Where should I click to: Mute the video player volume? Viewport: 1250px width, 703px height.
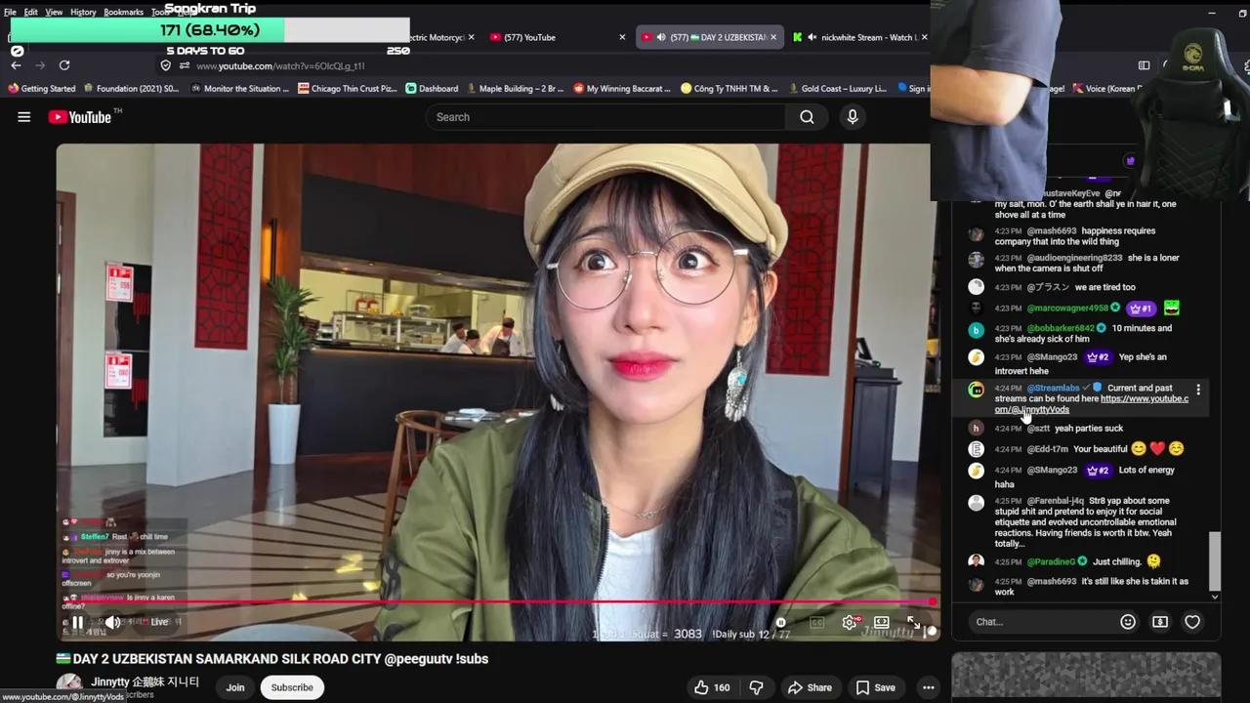tap(113, 622)
